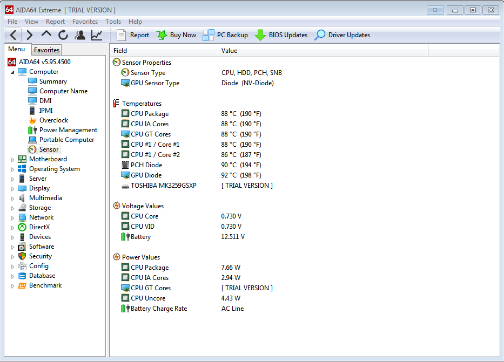Open the user icon in toolbar
The image size is (504, 362).
click(80, 35)
